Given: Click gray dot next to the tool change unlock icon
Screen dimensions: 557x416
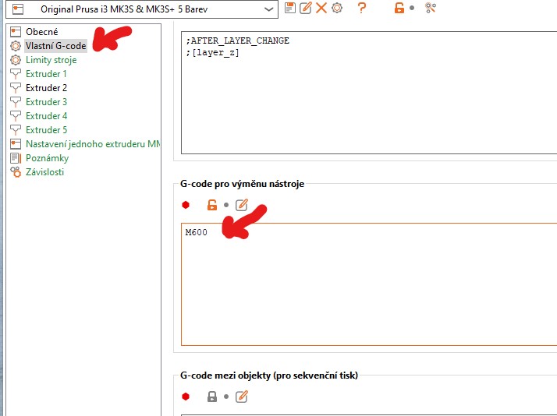Looking at the screenshot, I should tap(226, 206).
